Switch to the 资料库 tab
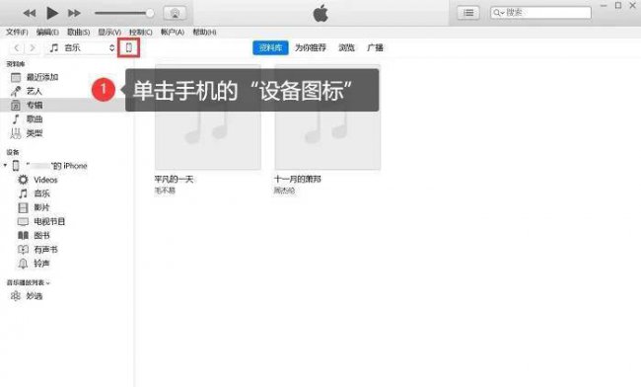Image resolution: width=641 pixels, height=387 pixels. click(x=270, y=47)
